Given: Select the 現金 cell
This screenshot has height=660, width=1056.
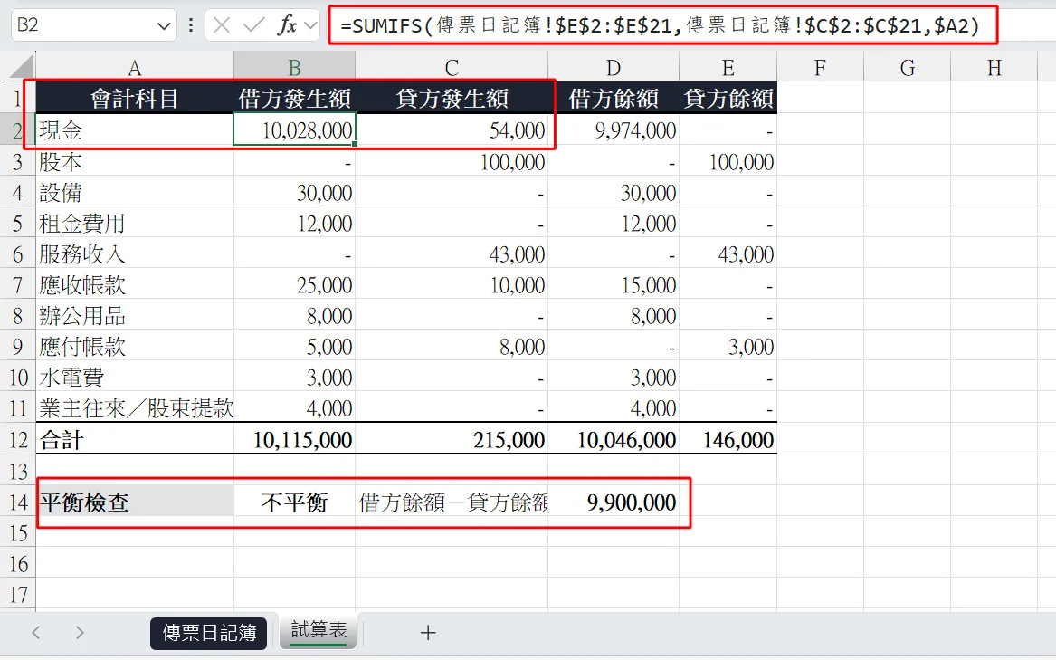Looking at the screenshot, I should pos(135,129).
